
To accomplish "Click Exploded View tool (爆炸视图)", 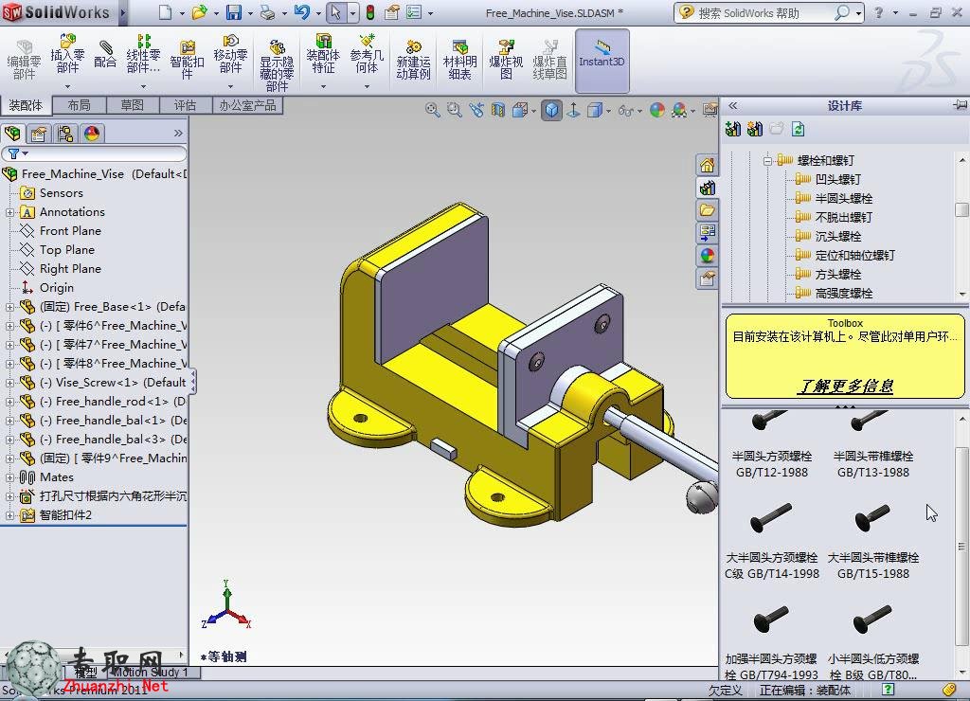I will [x=506, y=60].
